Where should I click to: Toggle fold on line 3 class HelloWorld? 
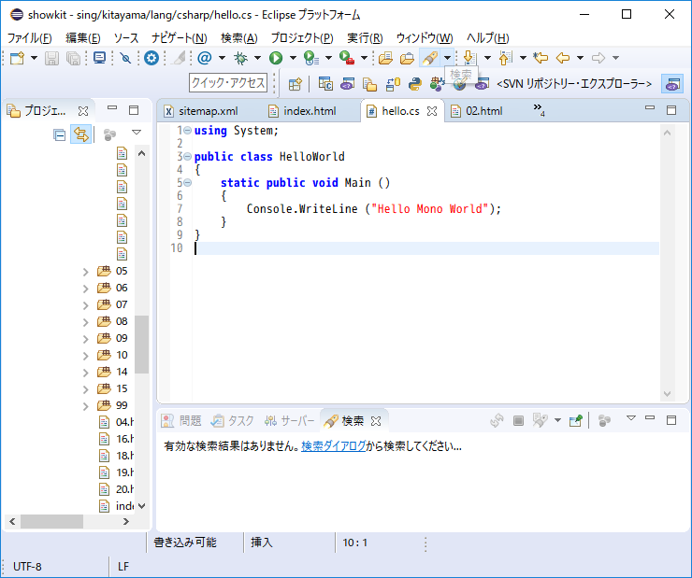pos(188,156)
